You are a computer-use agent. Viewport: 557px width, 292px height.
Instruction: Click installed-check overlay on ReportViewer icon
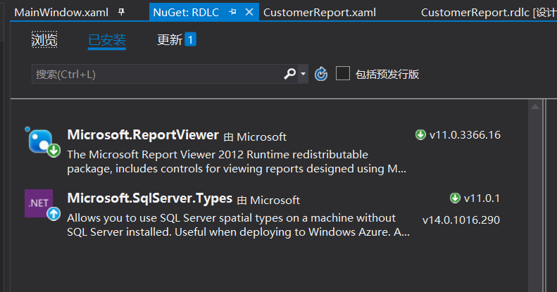tap(54, 151)
